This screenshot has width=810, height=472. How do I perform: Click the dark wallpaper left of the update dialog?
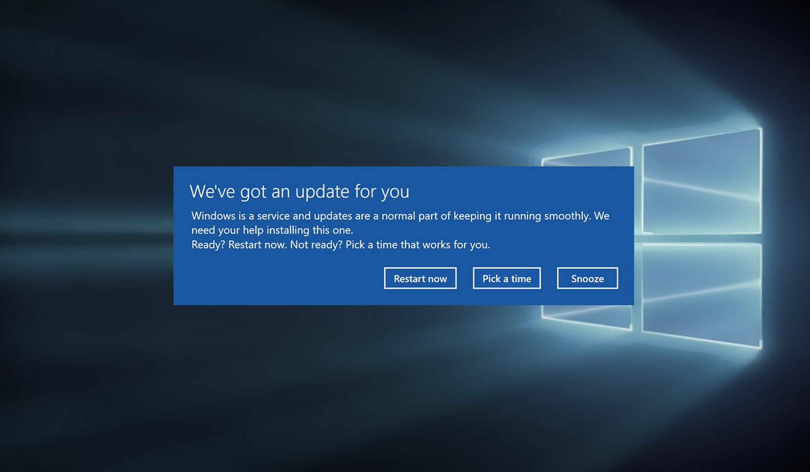(x=86, y=235)
